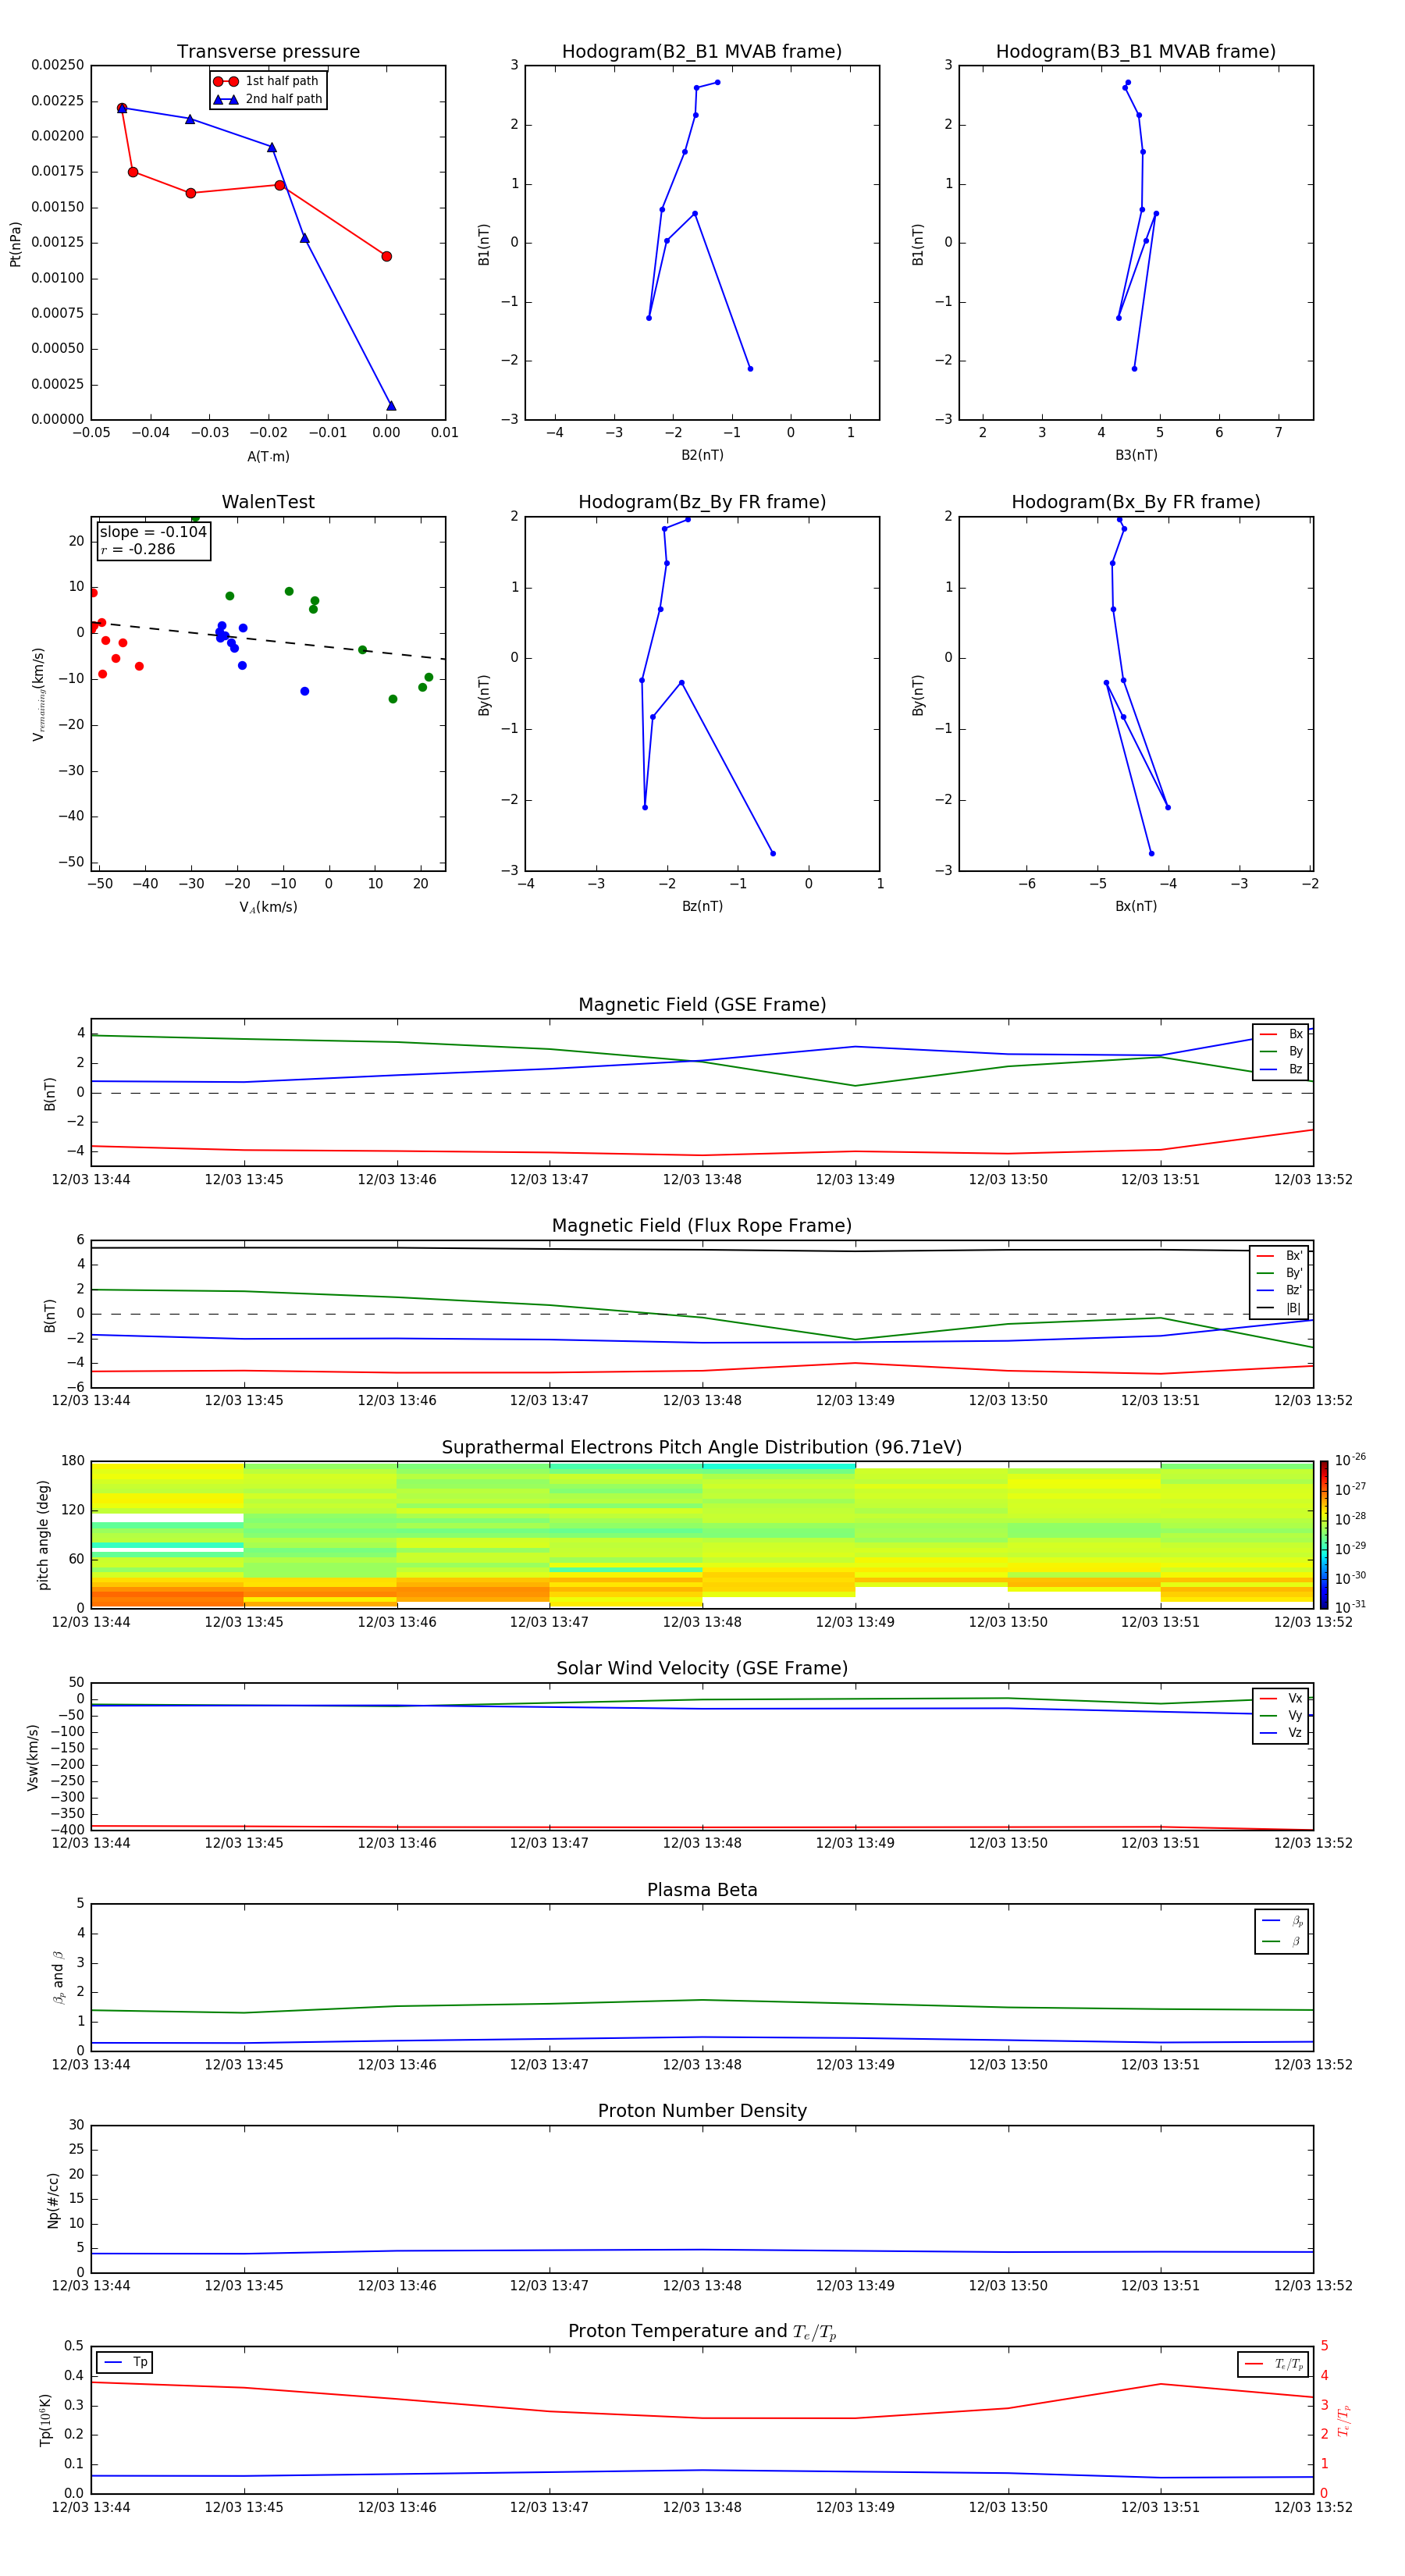The height and width of the screenshot is (2576, 1405).
Task: Click the 'Bz(nT)' x-axis label
Action: 702,906
